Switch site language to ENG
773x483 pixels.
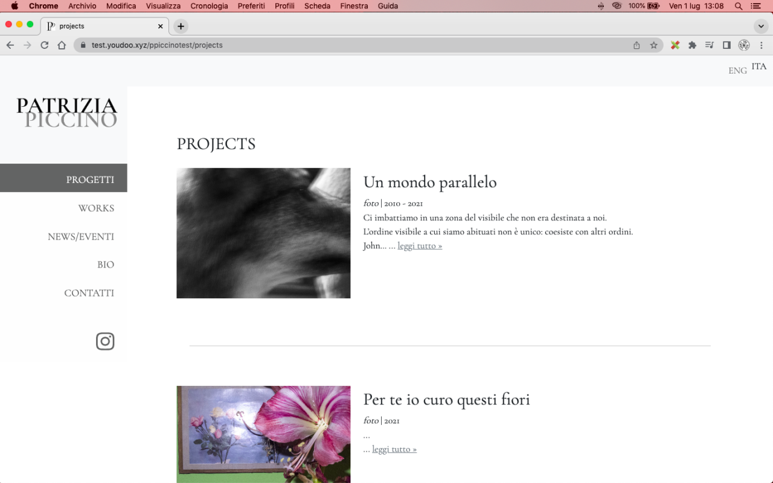737,71
